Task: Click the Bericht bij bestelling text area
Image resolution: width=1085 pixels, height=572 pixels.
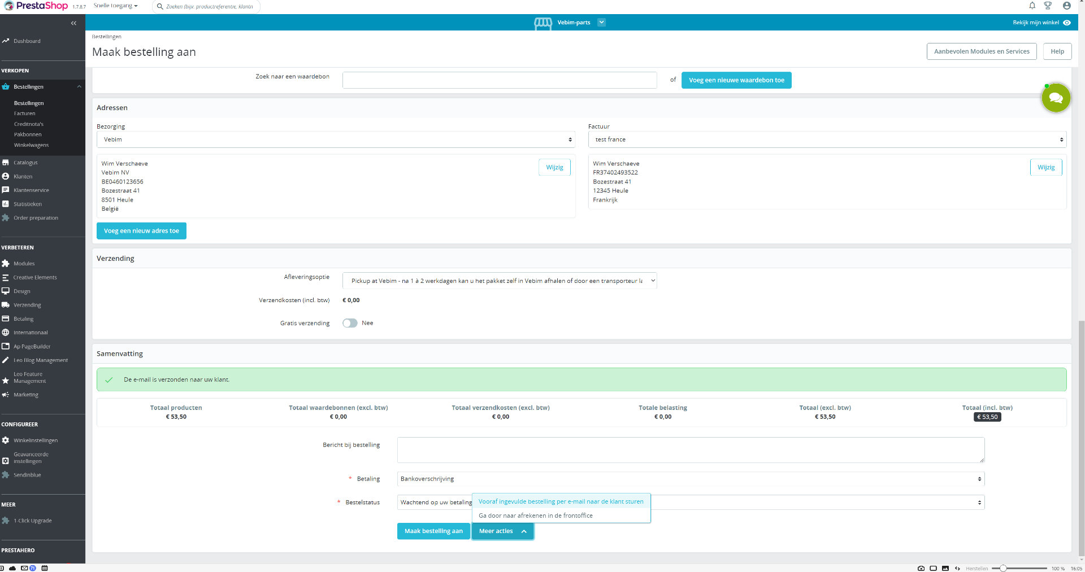Action: [691, 450]
